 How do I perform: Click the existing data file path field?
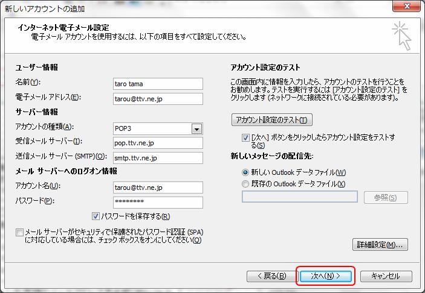tap(299, 197)
